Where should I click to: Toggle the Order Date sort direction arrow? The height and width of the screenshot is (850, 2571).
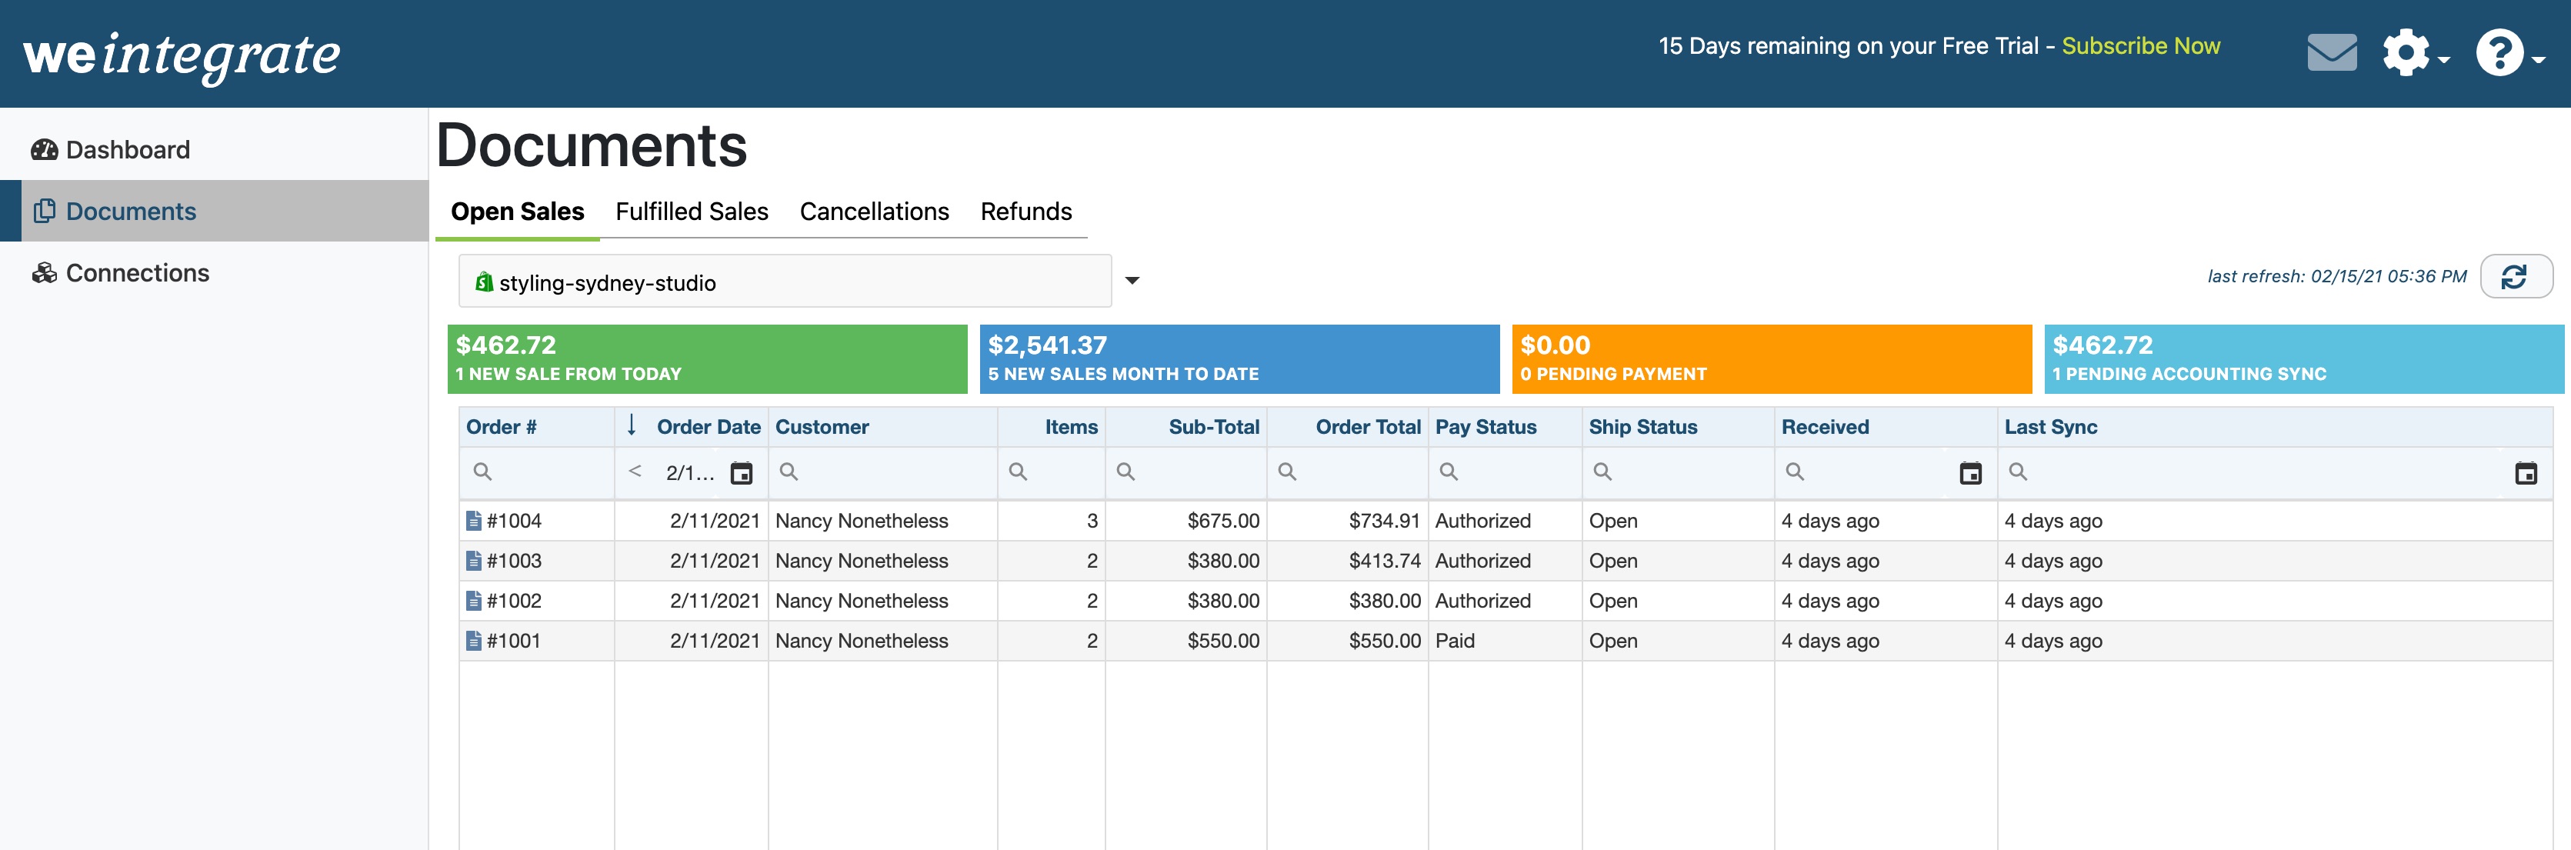click(633, 426)
